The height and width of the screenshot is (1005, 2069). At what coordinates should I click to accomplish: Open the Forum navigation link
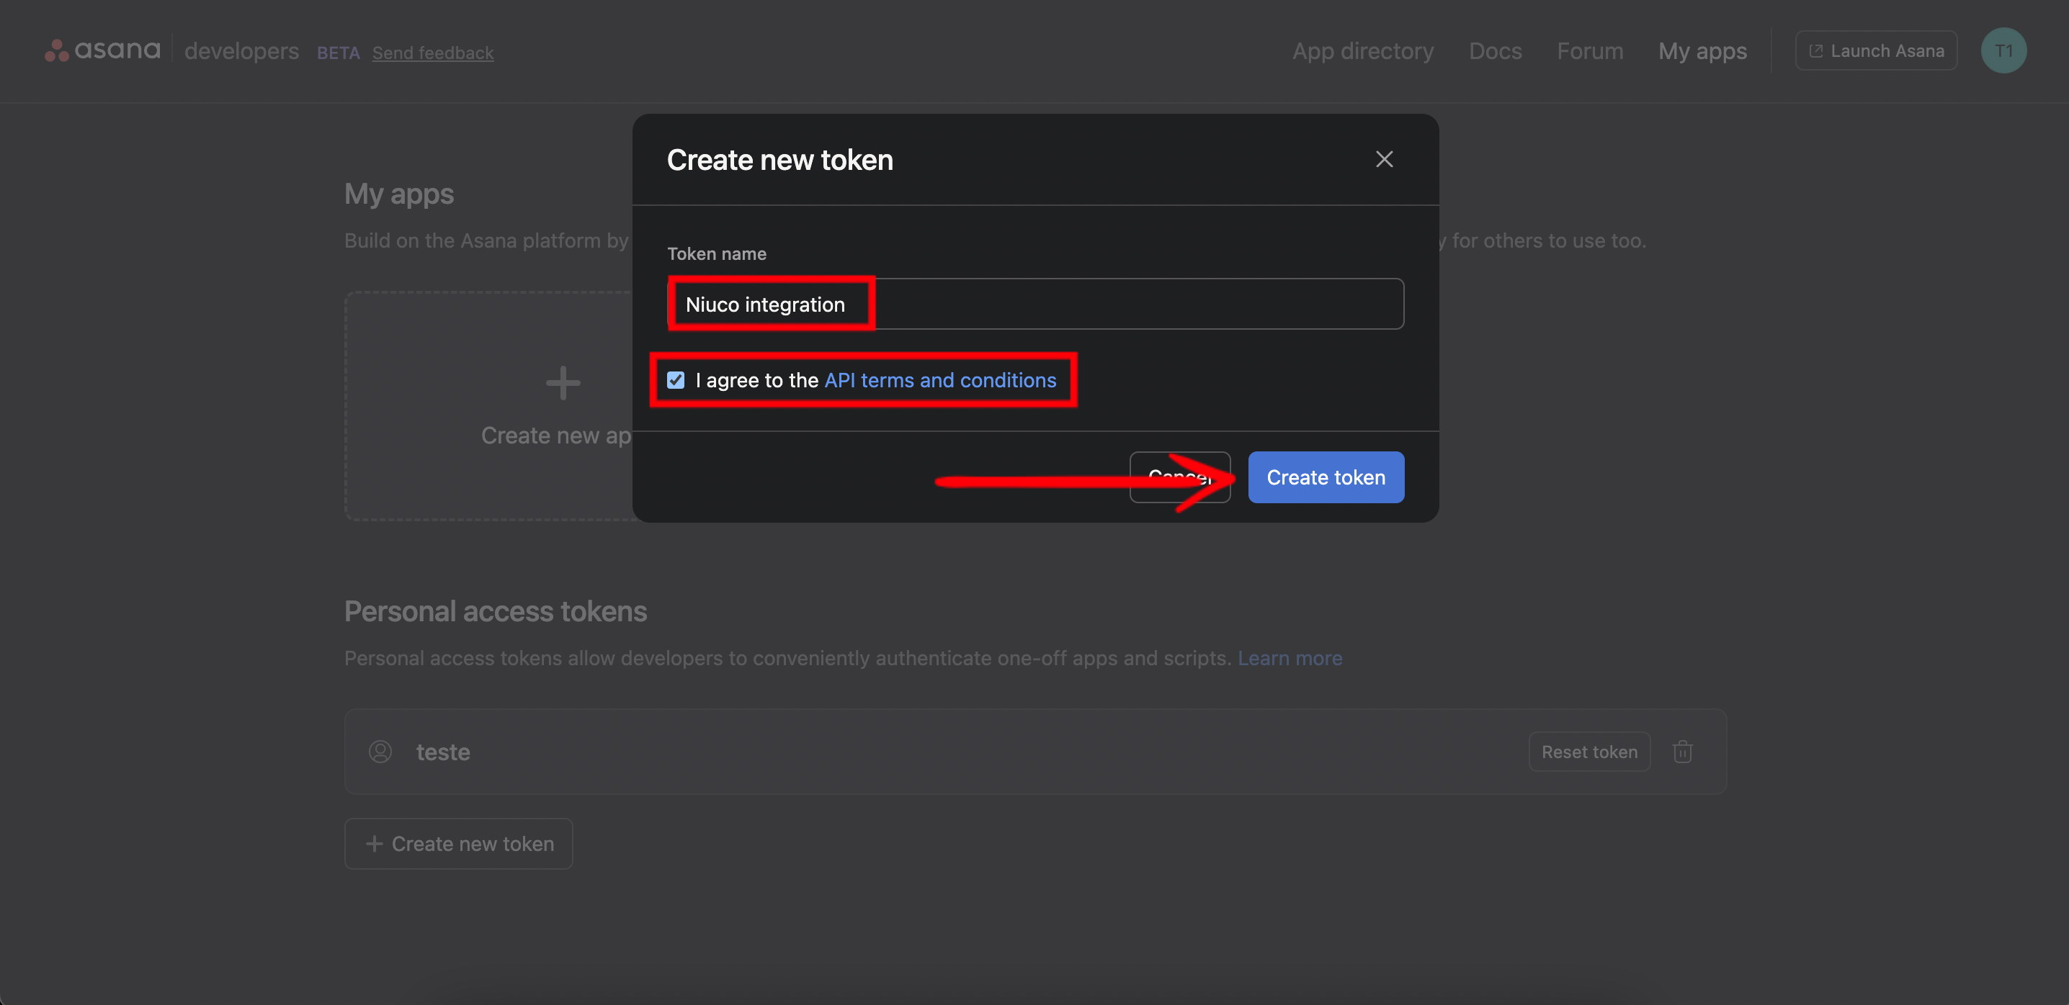click(1589, 50)
